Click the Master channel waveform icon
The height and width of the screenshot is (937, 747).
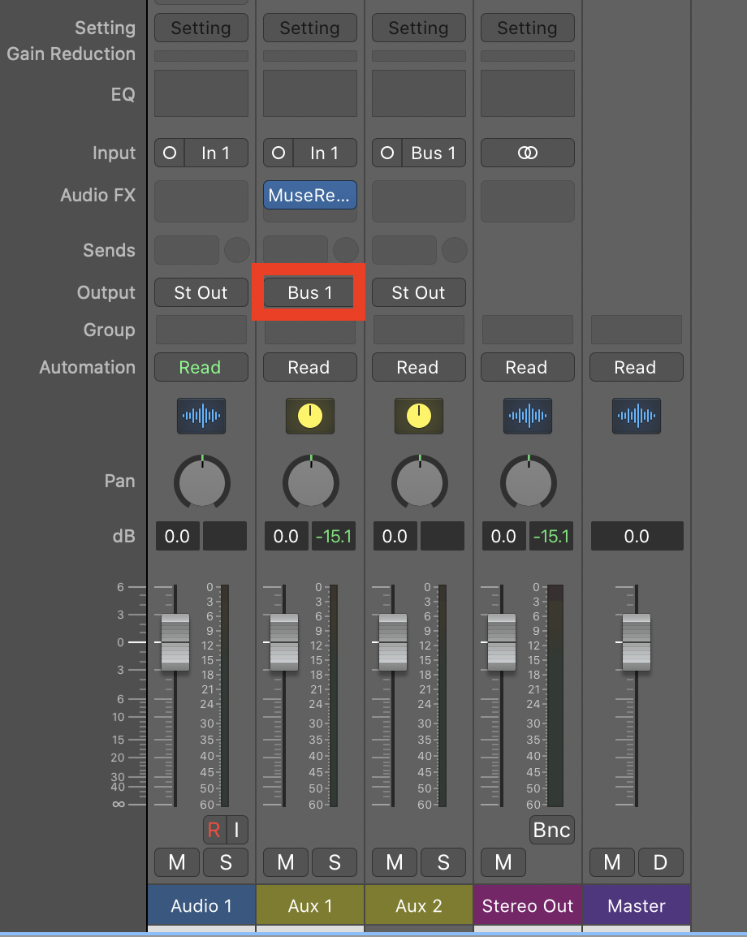pyautogui.click(x=637, y=416)
